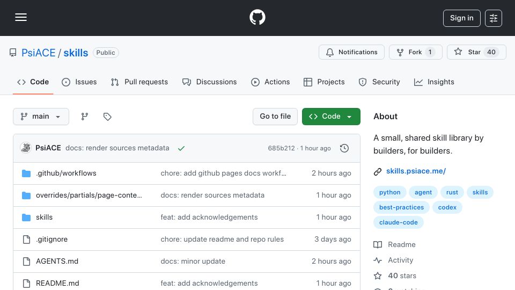
Task: View tags via the tag icon
Action: coord(107,117)
